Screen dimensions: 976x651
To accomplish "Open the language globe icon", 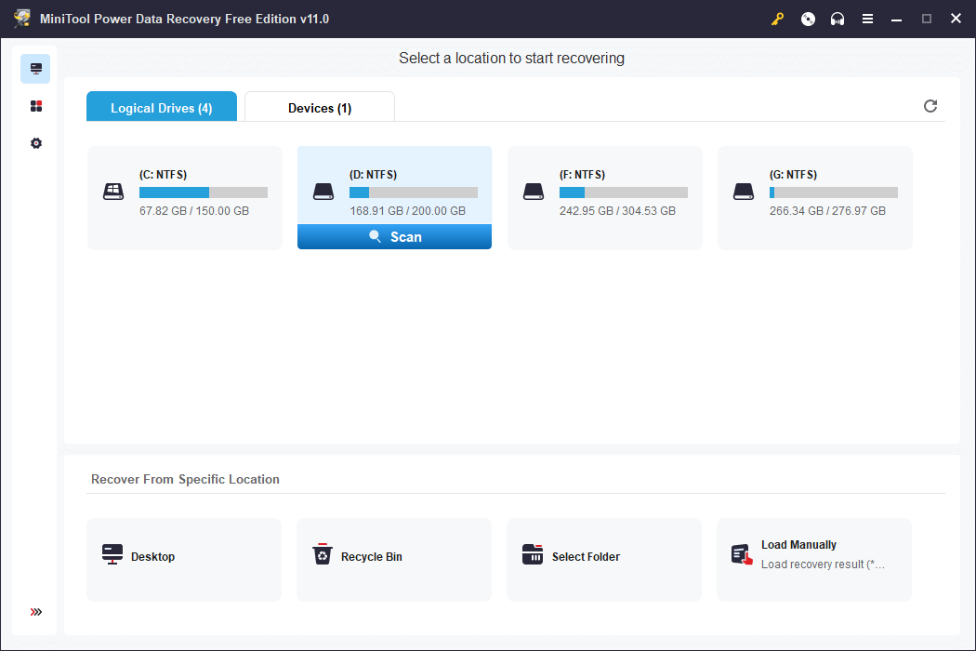I will tap(807, 19).
